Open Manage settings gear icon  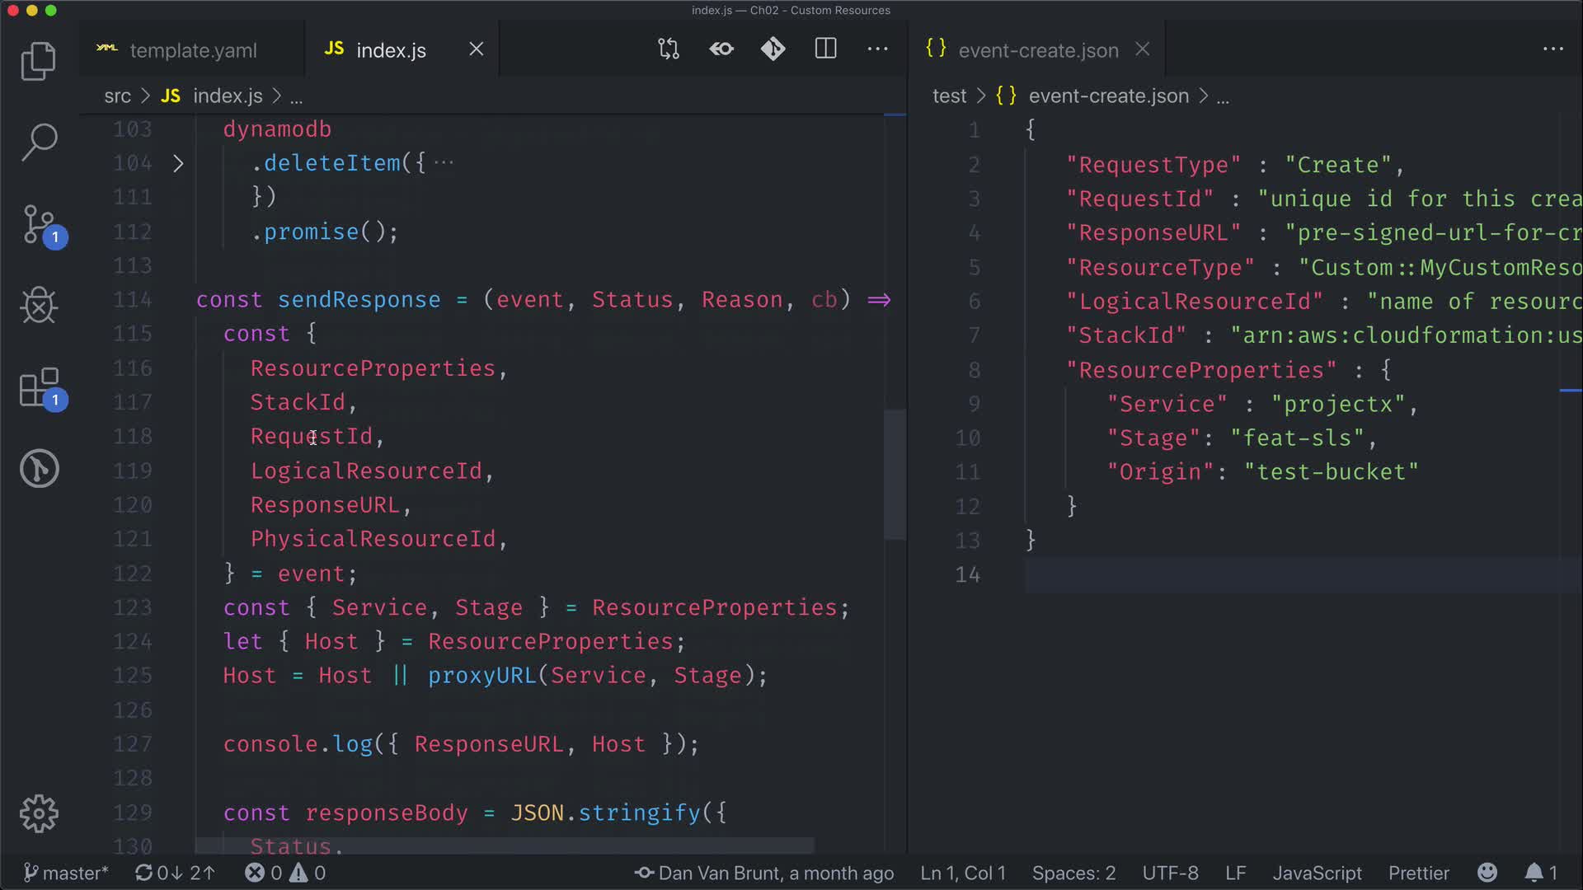(x=39, y=814)
